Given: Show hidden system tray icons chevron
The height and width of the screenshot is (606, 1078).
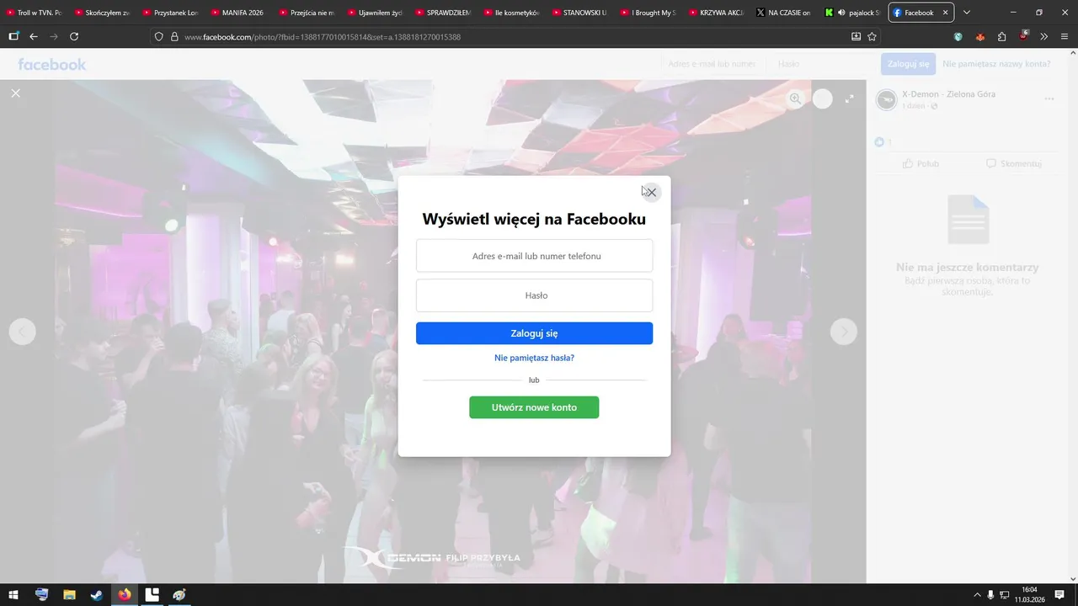Looking at the screenshot, I should [x=977, y=595].
